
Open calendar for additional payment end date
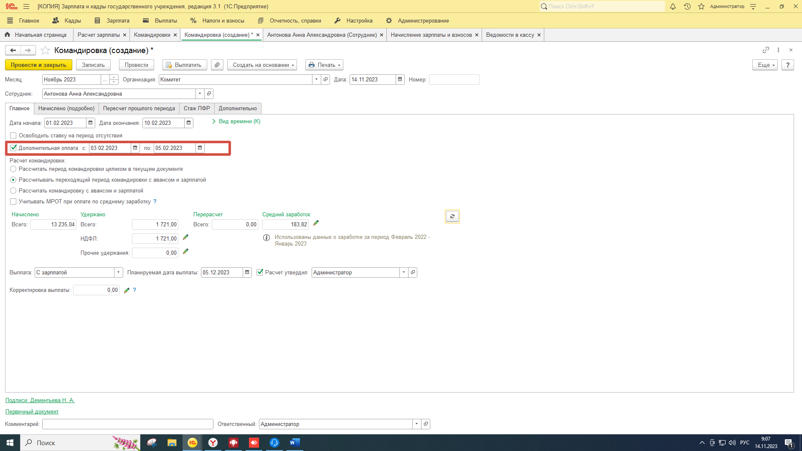200,148
